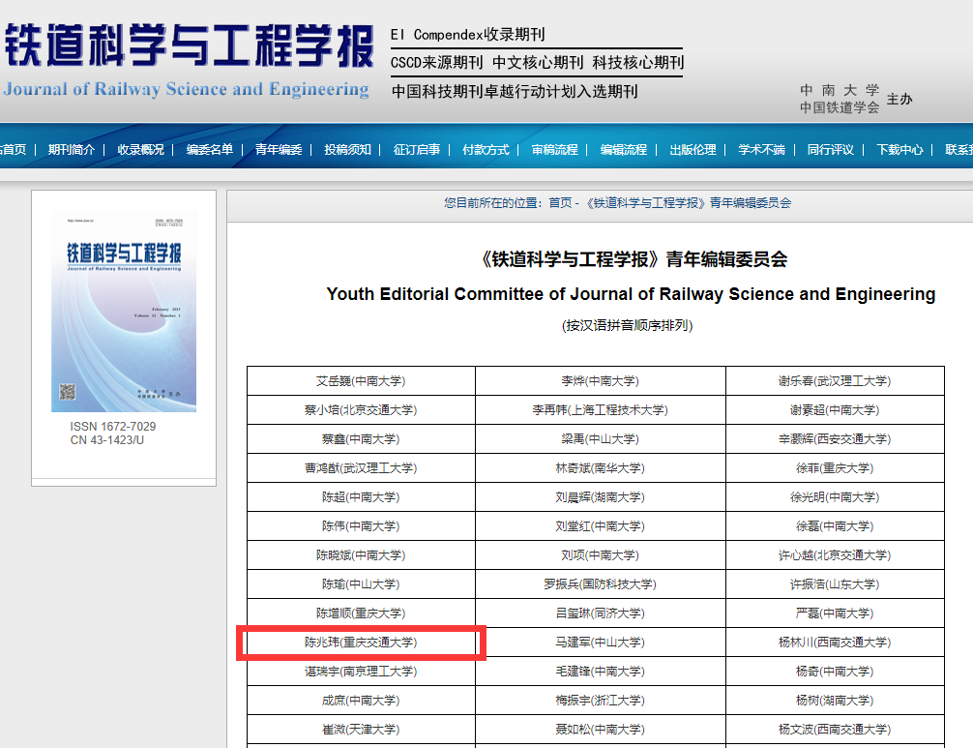Open 学术不端 navigation link
973x748 pixels.
click(x=762, y=150)
